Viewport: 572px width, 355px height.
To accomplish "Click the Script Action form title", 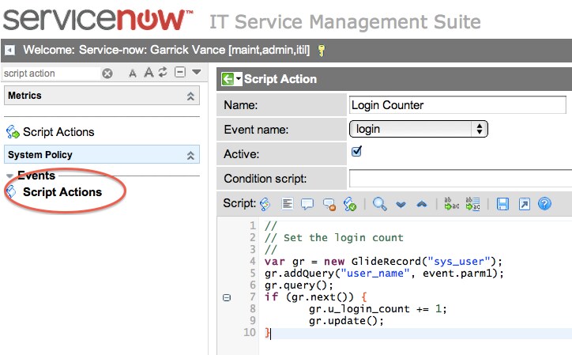I will click(280, 79).
